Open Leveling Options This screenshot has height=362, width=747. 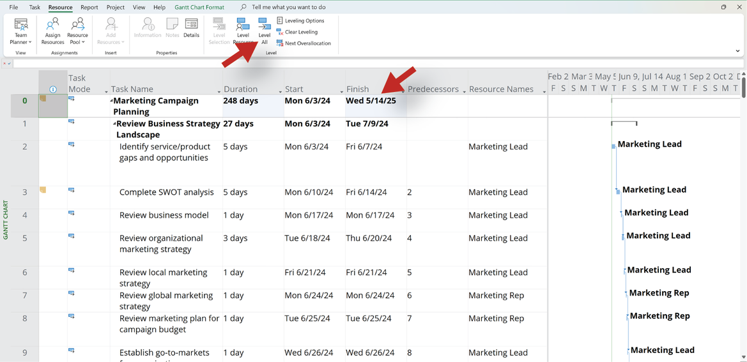(300, 20)
